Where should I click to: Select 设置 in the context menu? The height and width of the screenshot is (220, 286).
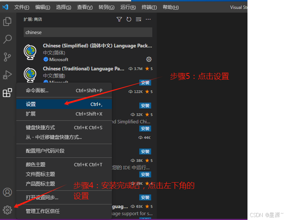tap(64, 104)
